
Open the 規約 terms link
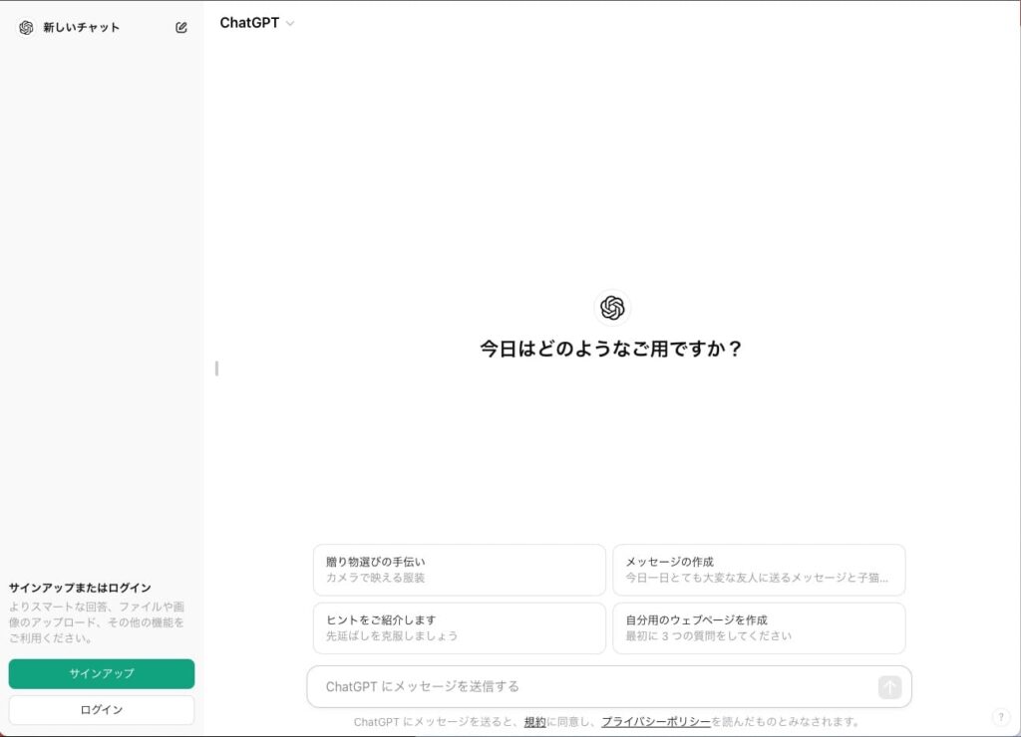click(x=534, y=721)
